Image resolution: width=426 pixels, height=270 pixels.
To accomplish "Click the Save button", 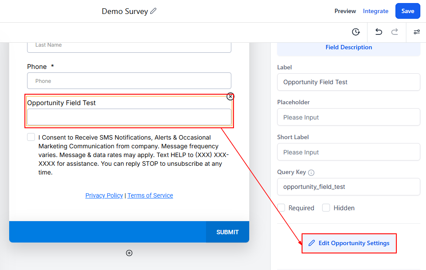I will click(x=408, y=11).
